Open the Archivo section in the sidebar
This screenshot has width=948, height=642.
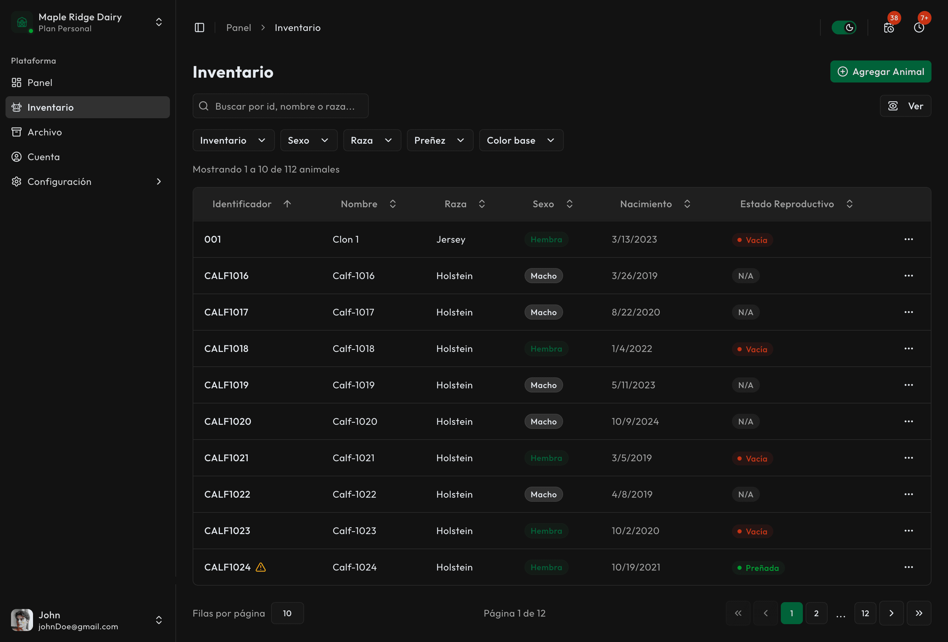tap(44, 132)
